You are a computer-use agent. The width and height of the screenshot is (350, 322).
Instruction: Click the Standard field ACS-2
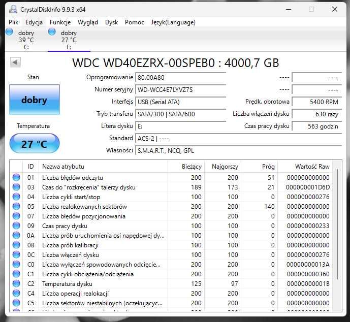pyautogui.click(x=238, y=139)
